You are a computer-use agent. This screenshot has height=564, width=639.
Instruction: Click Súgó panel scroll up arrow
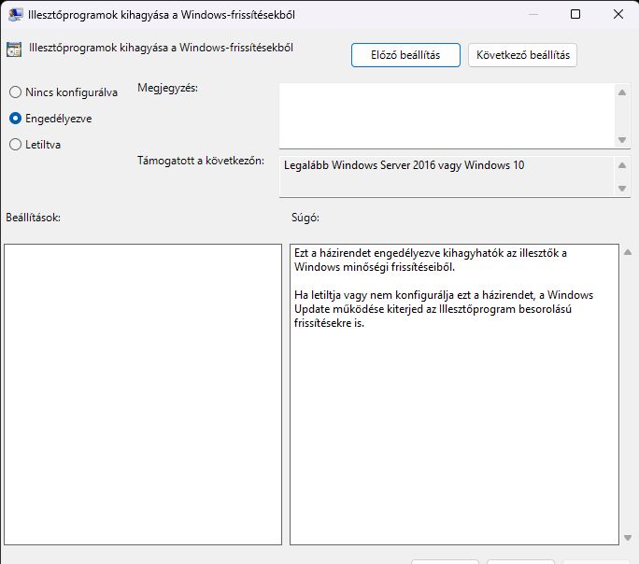628,252
